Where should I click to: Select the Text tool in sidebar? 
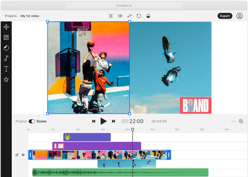click(x=6, y=69)
